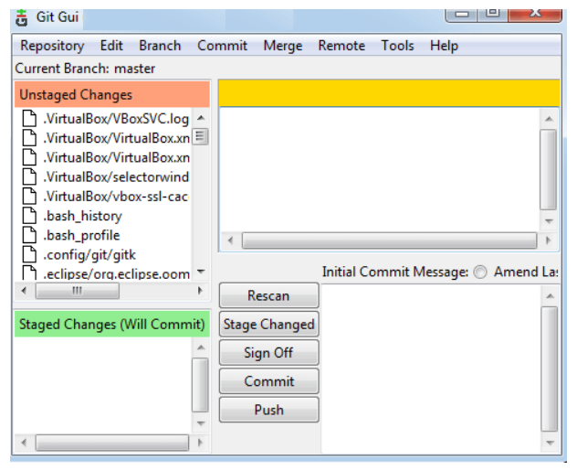577x470 pixels.
Task: Select the .VirtualBox/selectorwind file name
Action: click(x=116, y=177)
